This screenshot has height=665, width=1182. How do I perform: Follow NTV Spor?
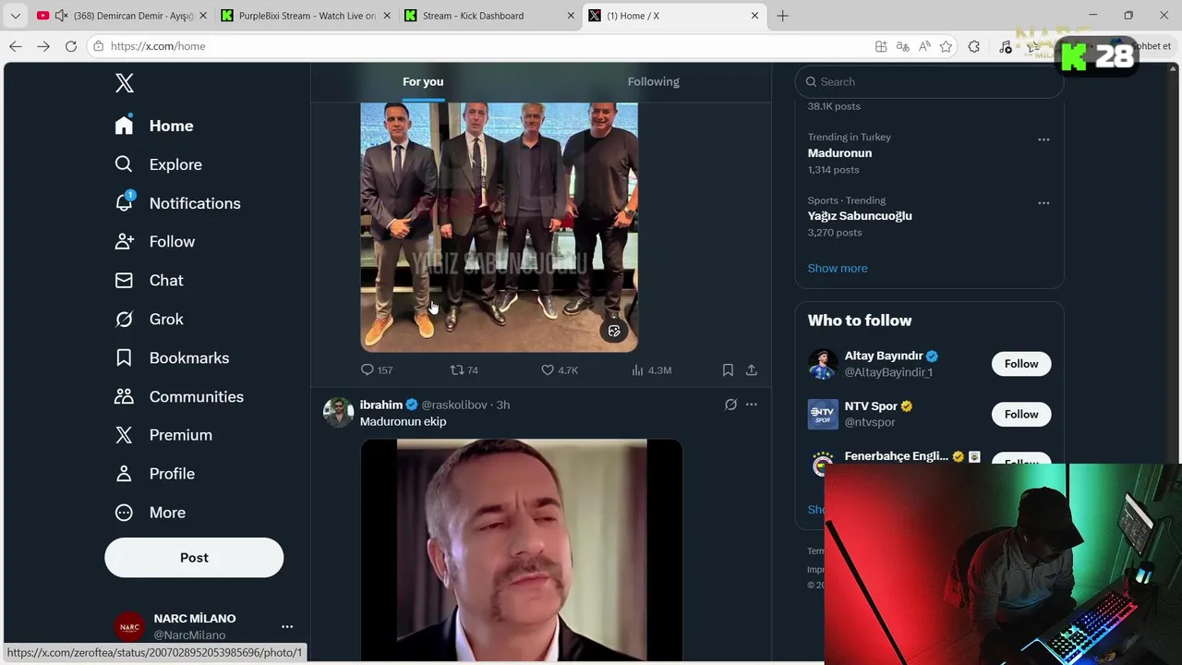[x=1021, y=415]
